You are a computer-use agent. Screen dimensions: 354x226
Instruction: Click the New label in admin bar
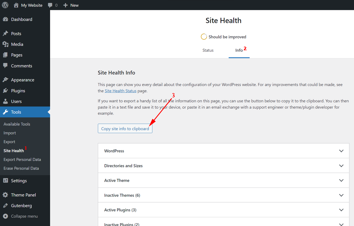(x=74, y=5)
